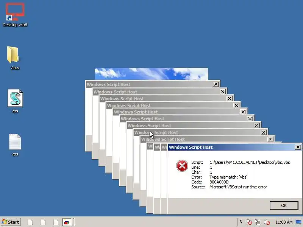Click the error code 800A000D
Image resolution: width=303 pixels, height=227 pixels.
(x=219, y=182)
